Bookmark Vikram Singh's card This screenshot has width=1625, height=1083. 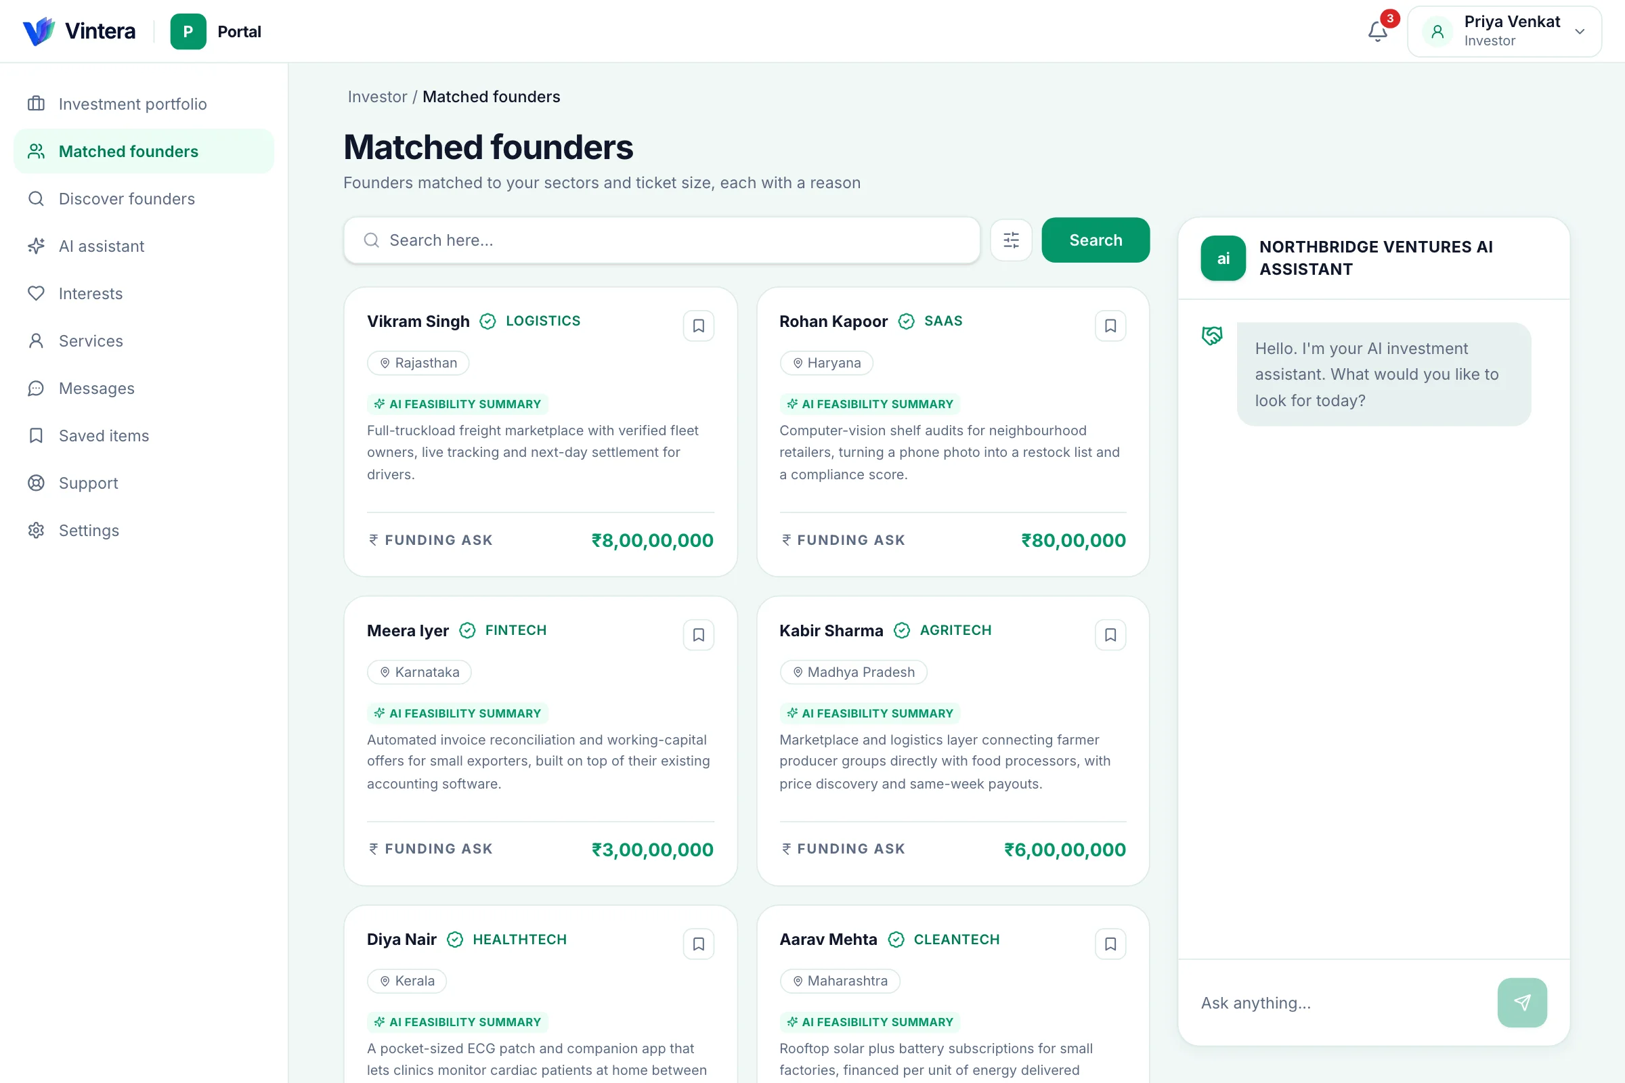(x=699, y=326)
